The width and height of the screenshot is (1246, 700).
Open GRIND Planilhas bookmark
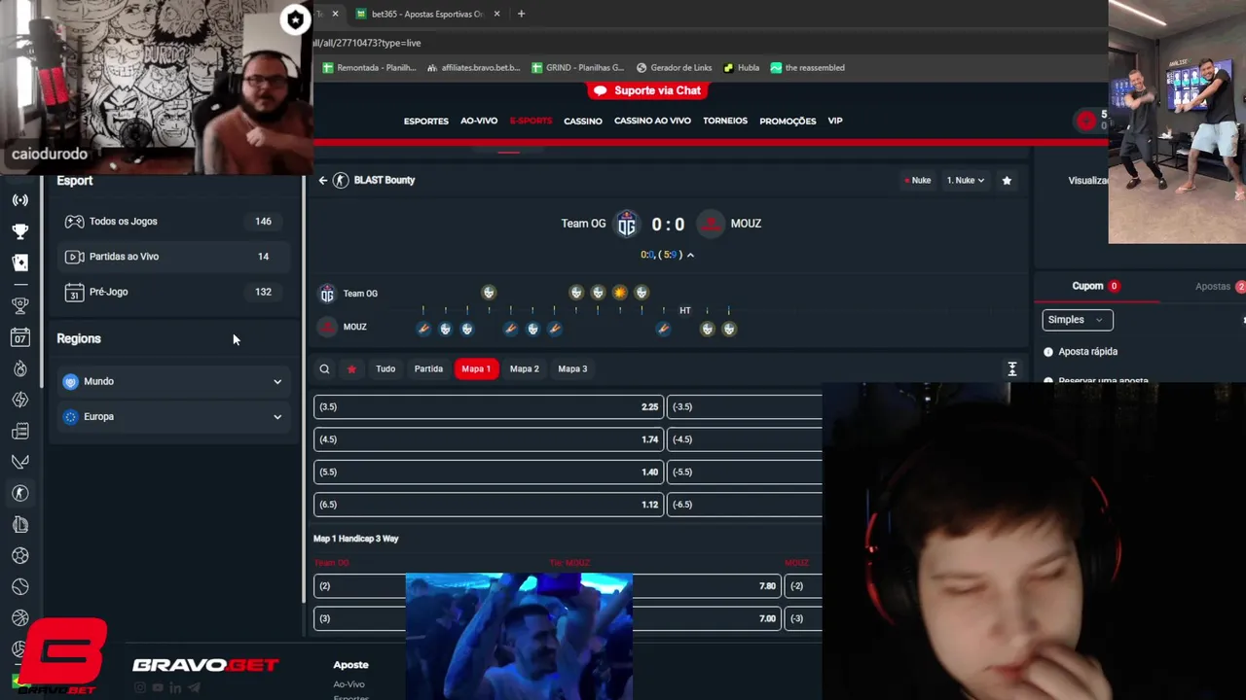coord(578,68)
